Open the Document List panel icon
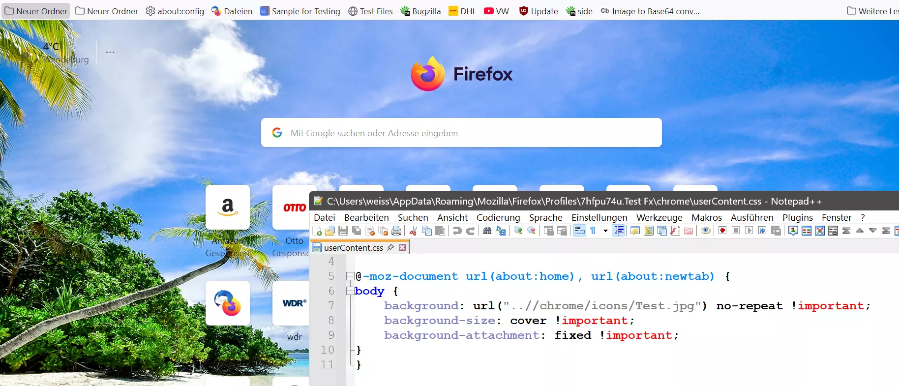The height and width of the screenshot is (386, 899). 661,231
